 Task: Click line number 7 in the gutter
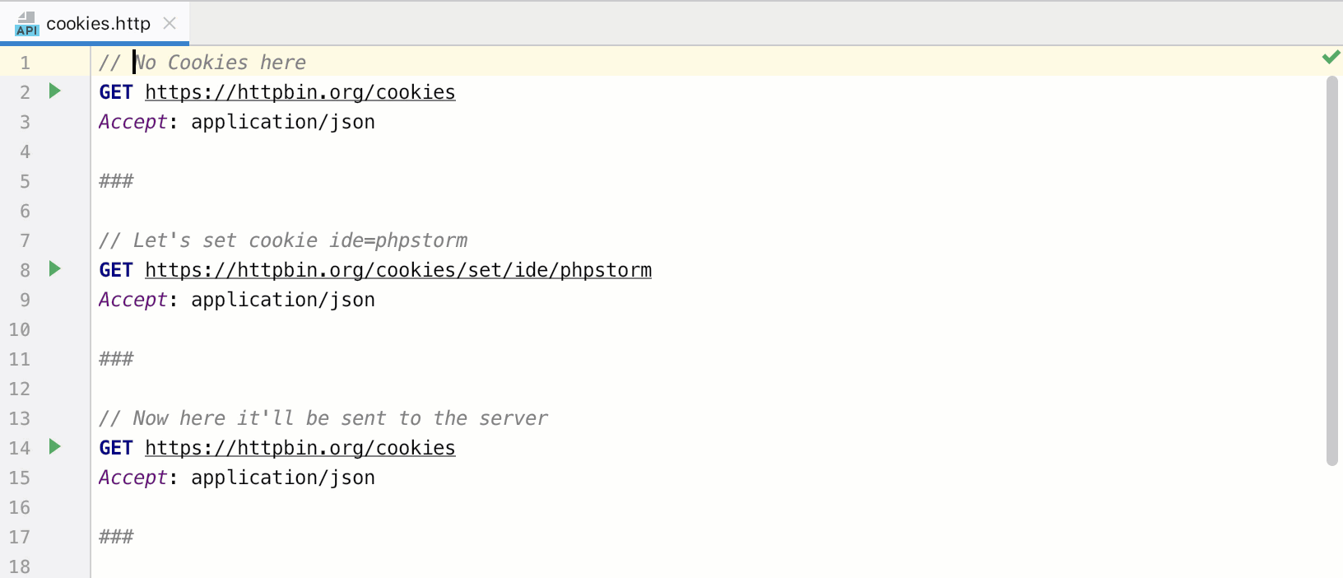click(x=25, y=240)
